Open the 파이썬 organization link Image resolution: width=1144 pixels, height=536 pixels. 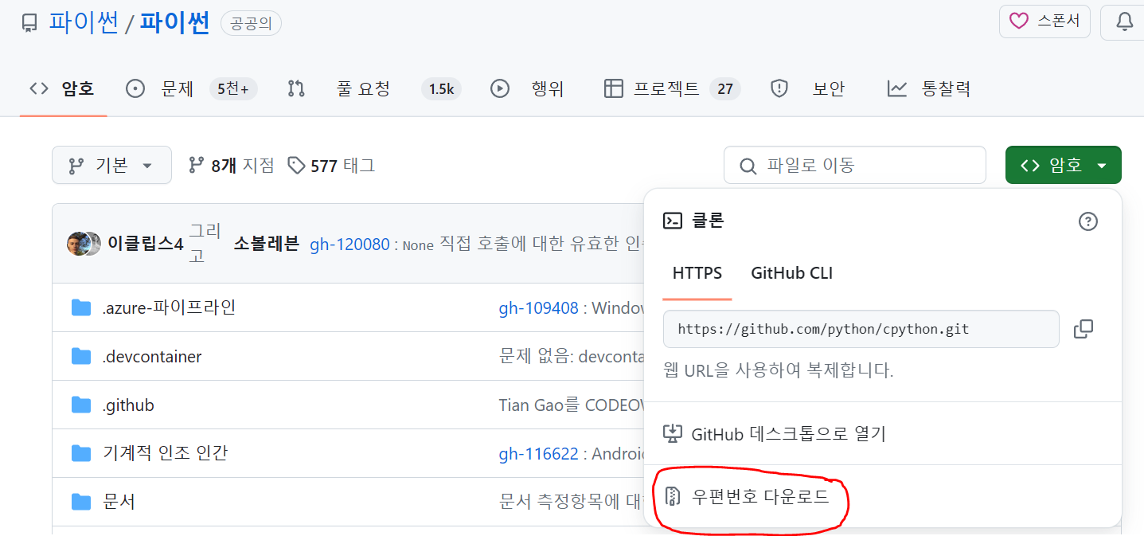click(84, 22)
